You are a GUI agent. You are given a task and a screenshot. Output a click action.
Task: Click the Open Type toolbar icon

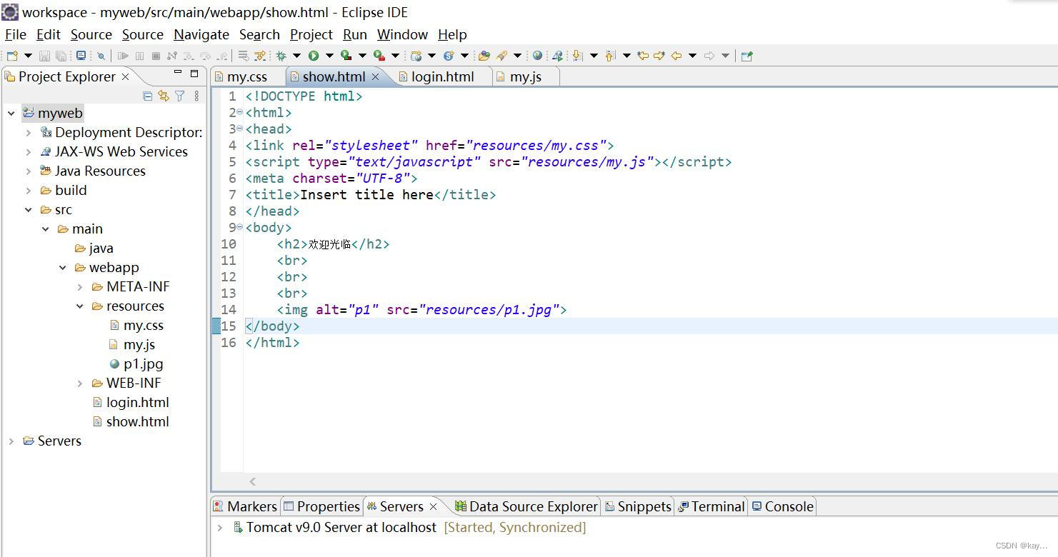[x=484, y=56]
